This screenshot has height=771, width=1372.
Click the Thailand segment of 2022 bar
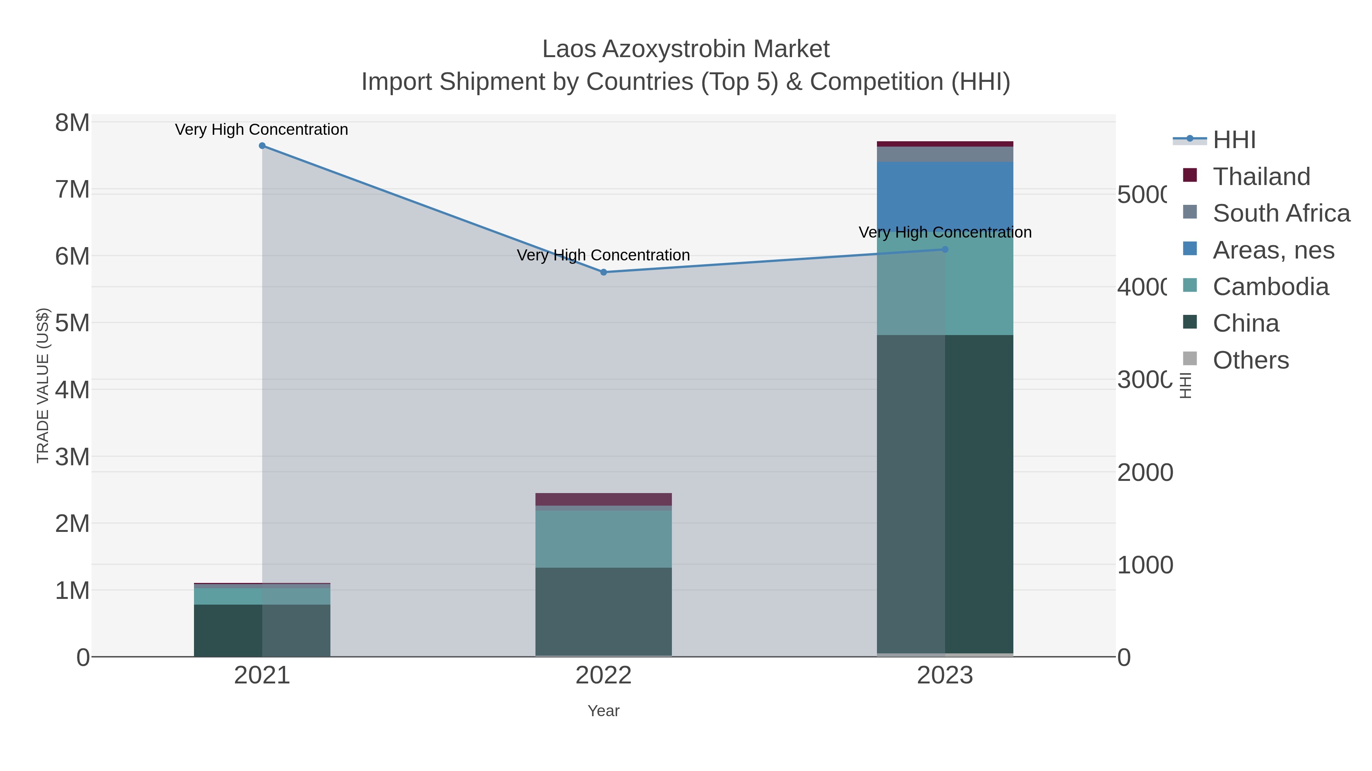pos(603,500)
